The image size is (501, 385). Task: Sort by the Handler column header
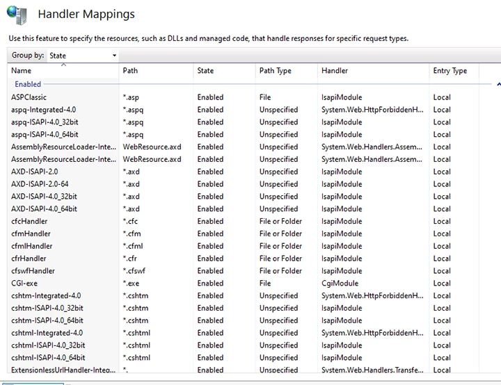(335, 71)
